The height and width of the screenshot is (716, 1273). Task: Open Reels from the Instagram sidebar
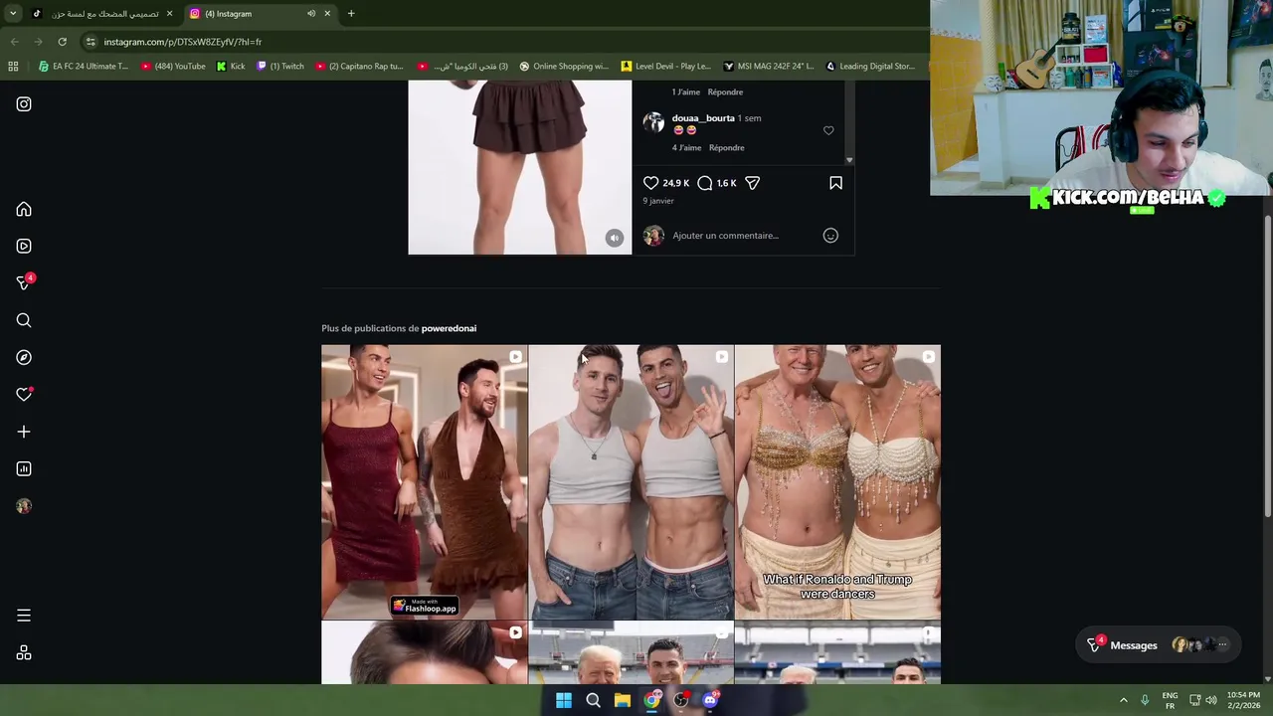(x=24, y=246)
